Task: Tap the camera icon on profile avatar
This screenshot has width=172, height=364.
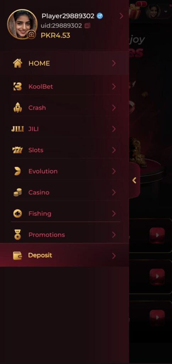Action: (x=31, y=34)
